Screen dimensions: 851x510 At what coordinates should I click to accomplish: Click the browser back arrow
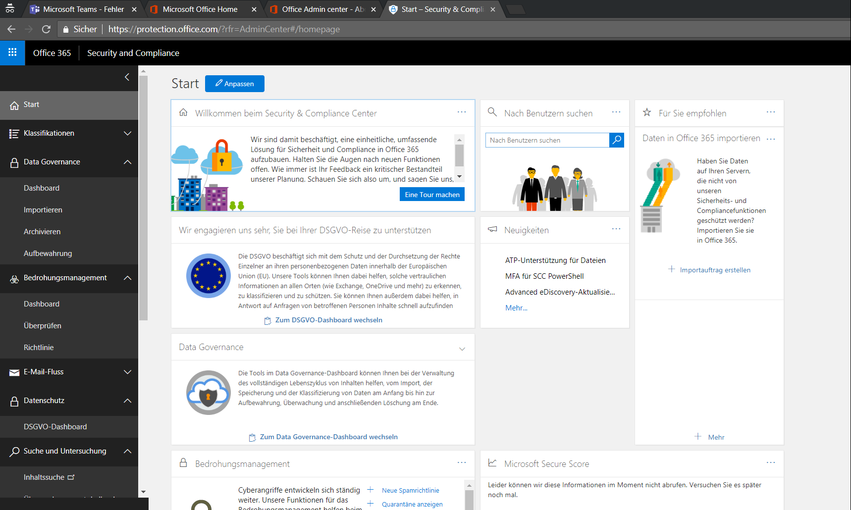pos(11,29)
